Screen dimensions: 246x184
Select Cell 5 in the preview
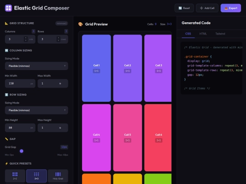[128, 138]
